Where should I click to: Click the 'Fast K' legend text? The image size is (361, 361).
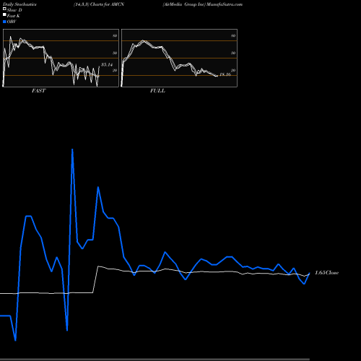pyautogui.click(x=14, y=16)
